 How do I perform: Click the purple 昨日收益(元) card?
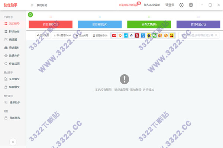198,24
